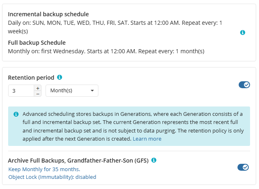The width and height of the screenshot is (259, 189).
Task: Click the Retention period label
Action: [x=31, y=77]
